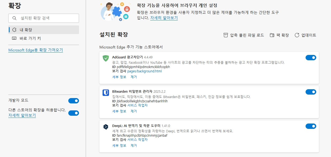Remove AdGuard with 제거 link
Screen dimensions: 331x157
pyautogui.click(x=134, y=77)
